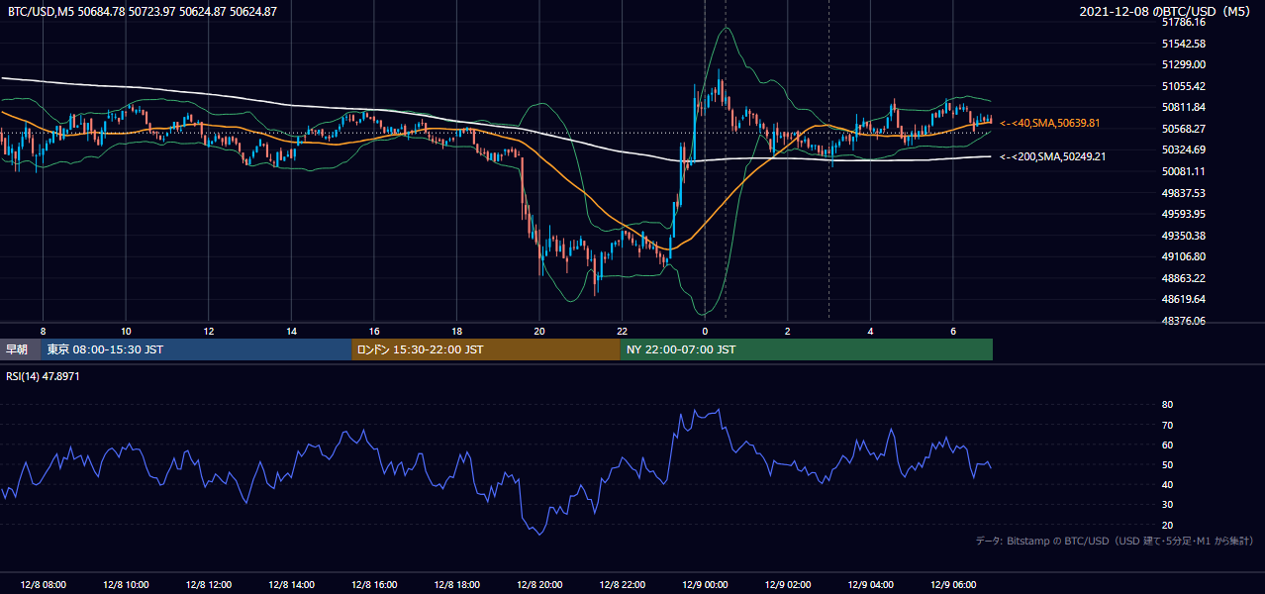Click the 東京 08:00-15:30 JST session bar
The width and height of the screenshot is (1265, 594).
[196, 349]
